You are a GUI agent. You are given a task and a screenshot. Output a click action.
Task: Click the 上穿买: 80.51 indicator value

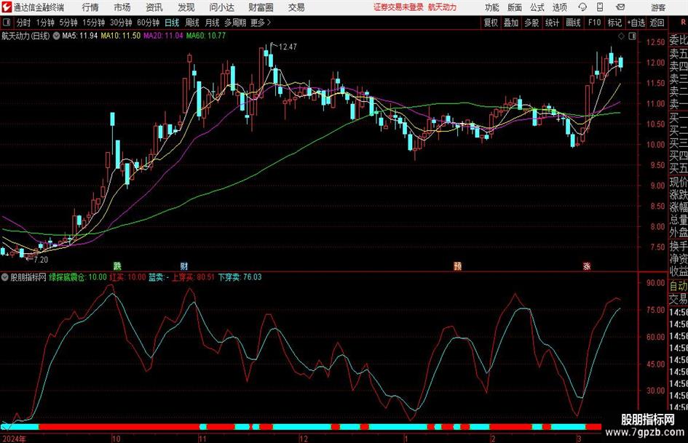coord(194,277)
